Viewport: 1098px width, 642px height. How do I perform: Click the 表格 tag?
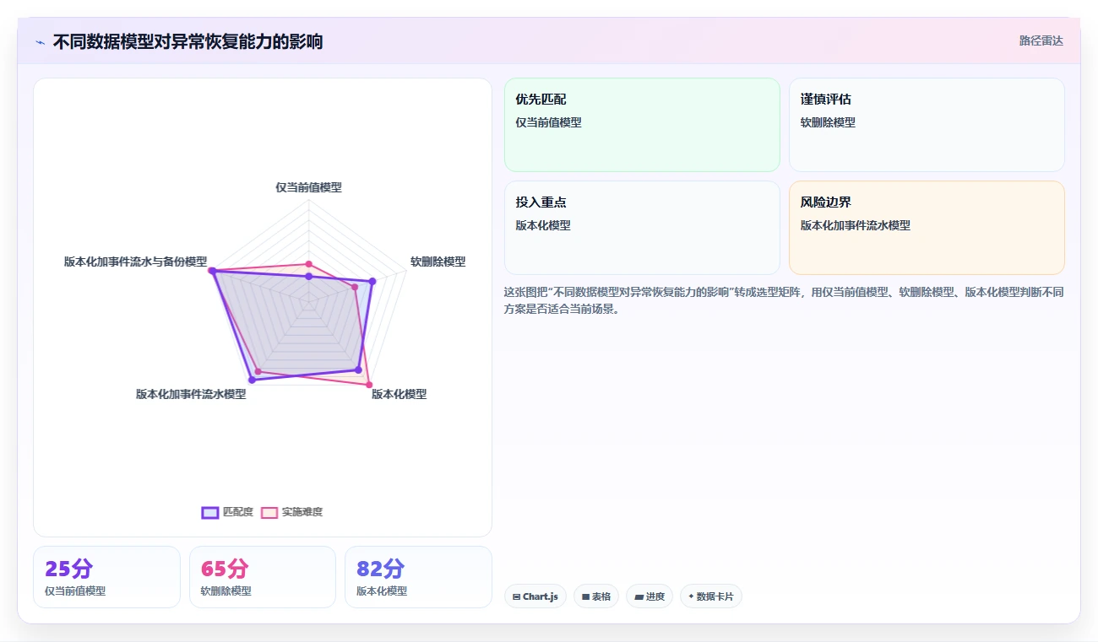tap(596, 596)
